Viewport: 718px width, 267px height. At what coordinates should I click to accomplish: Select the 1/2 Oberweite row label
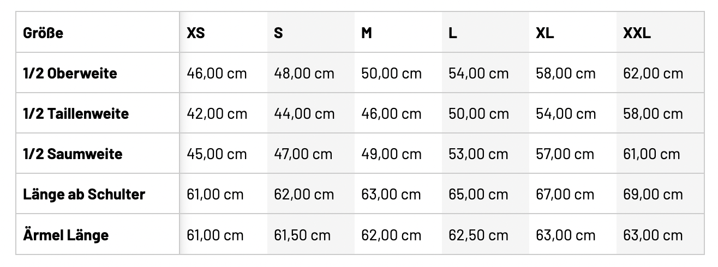point(70,73)
